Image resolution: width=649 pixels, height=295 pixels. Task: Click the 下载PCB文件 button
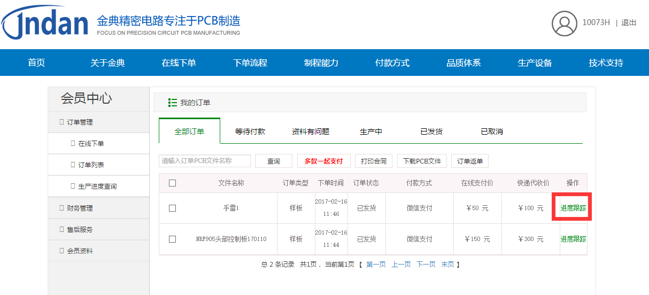tap(422, 161)
